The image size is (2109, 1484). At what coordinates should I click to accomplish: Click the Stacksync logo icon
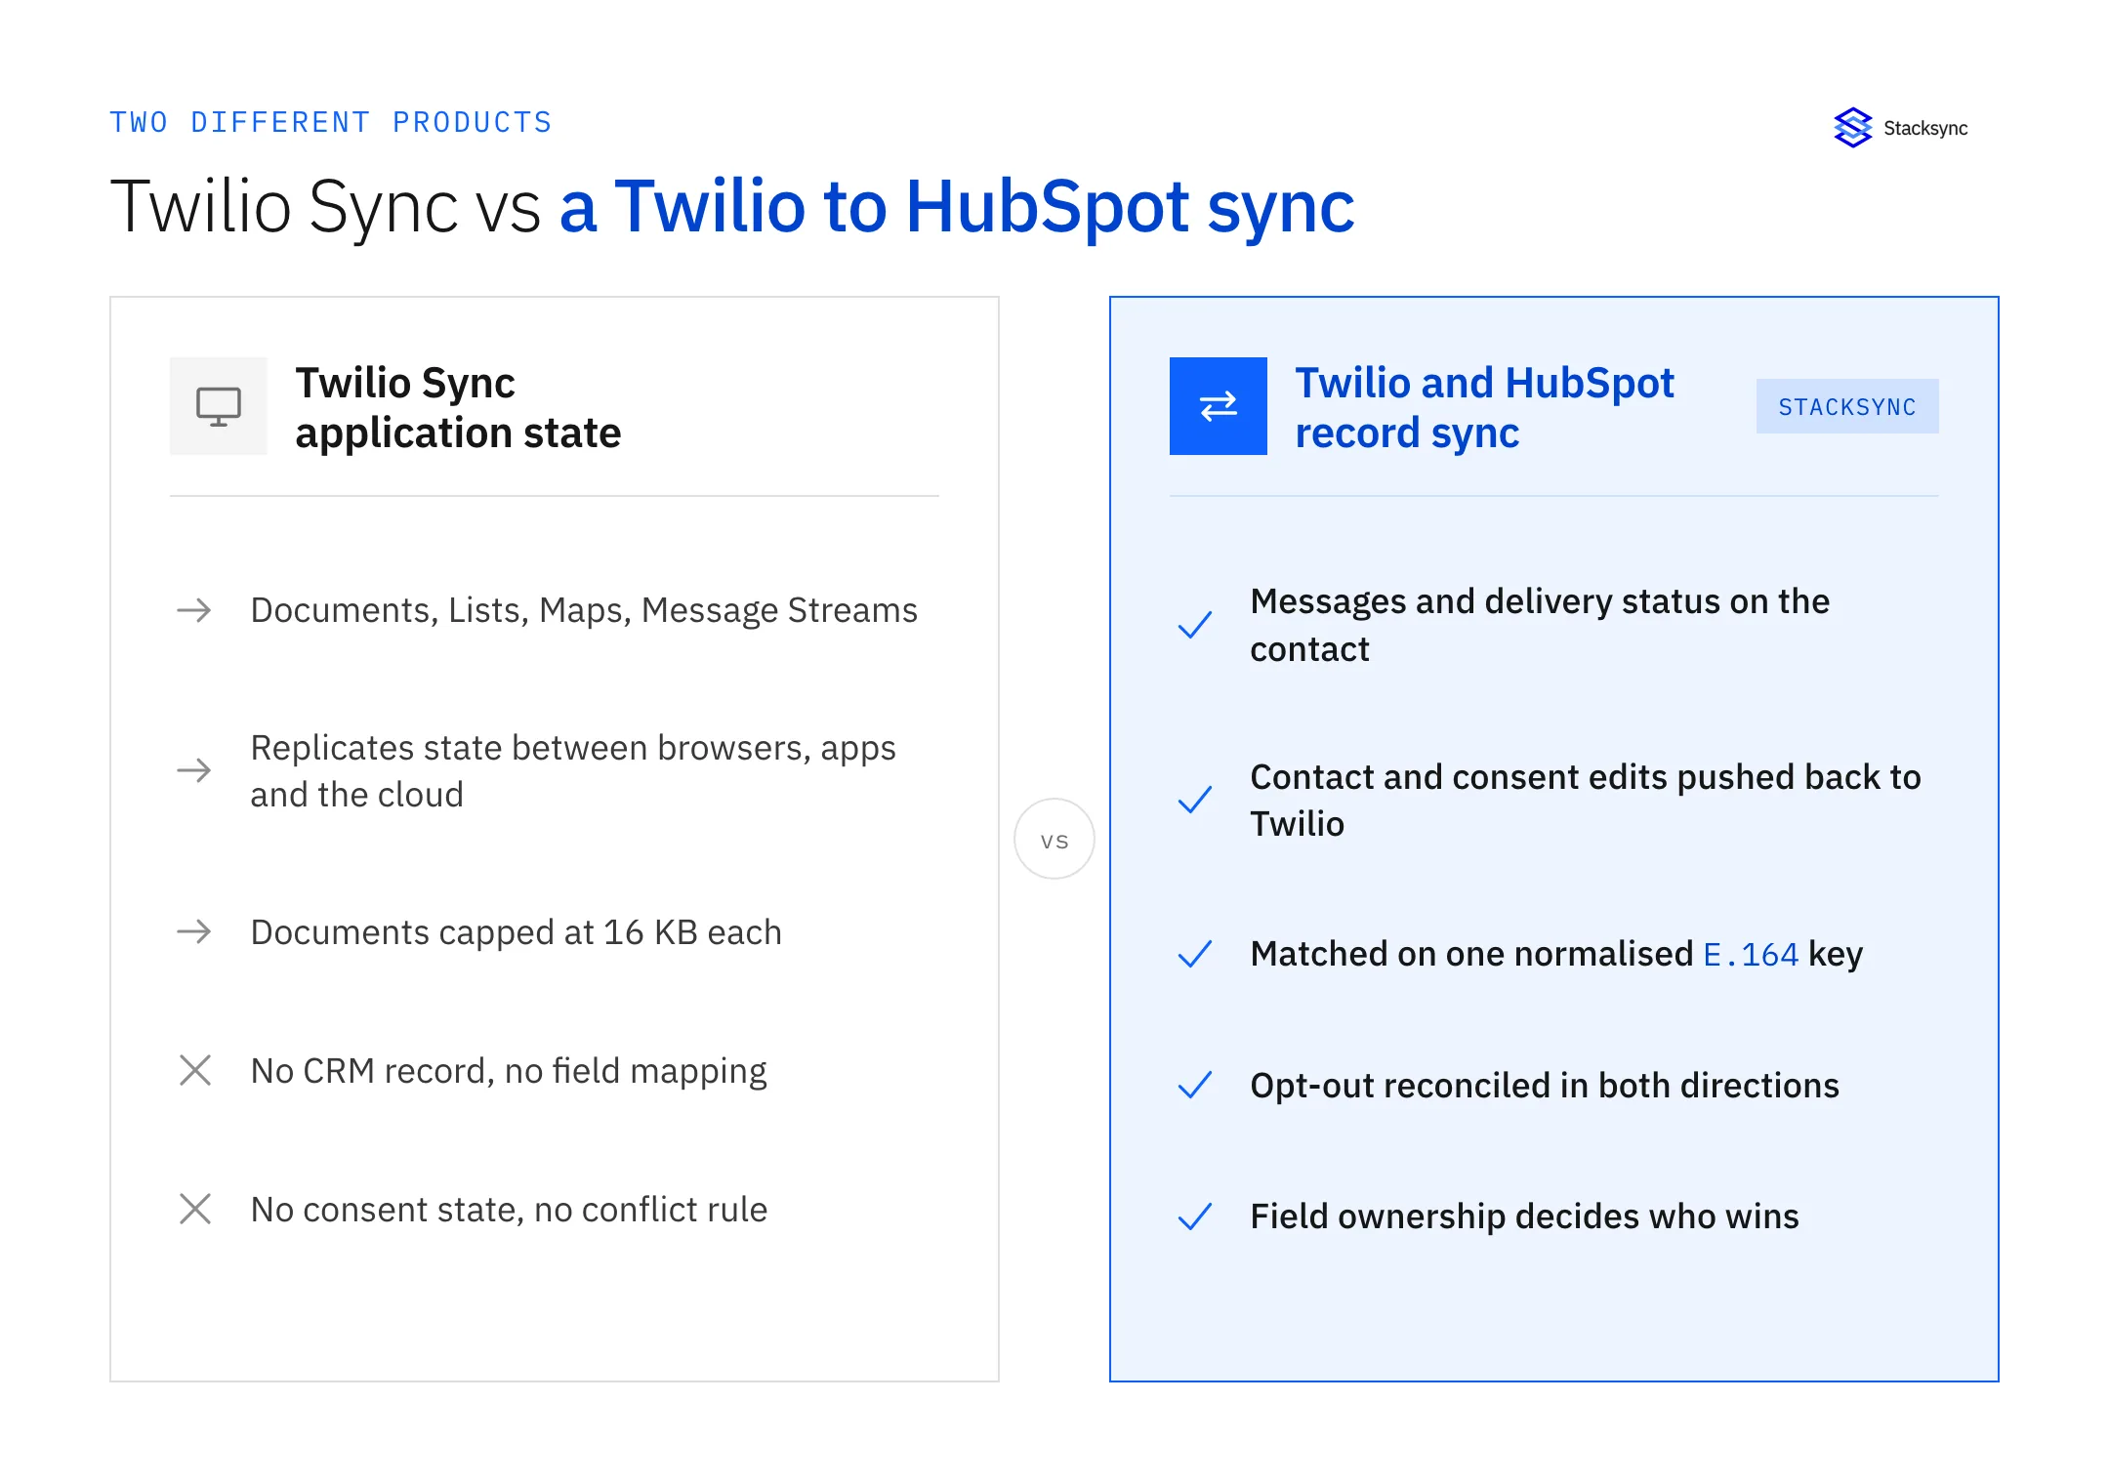1852,128
